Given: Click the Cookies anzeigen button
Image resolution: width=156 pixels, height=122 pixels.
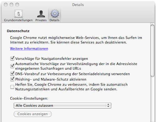Looking at the screenshot, I should point(32,114).
